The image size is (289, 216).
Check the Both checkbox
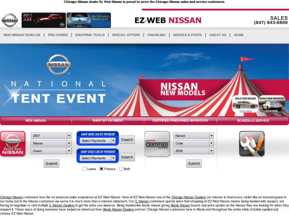(121, 169)
